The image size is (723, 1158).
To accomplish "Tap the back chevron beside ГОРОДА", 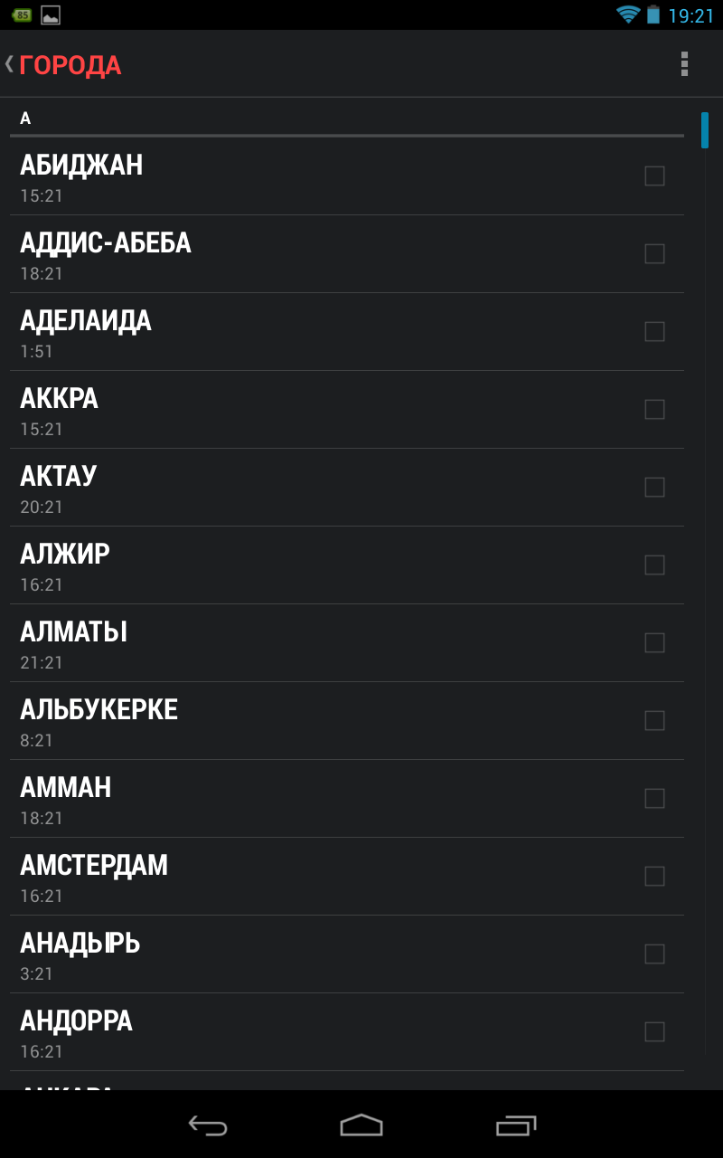I will (x=10, y=64).
